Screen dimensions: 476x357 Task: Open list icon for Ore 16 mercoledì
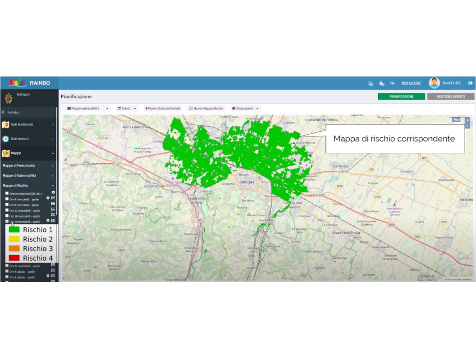(x=53, y=215)
